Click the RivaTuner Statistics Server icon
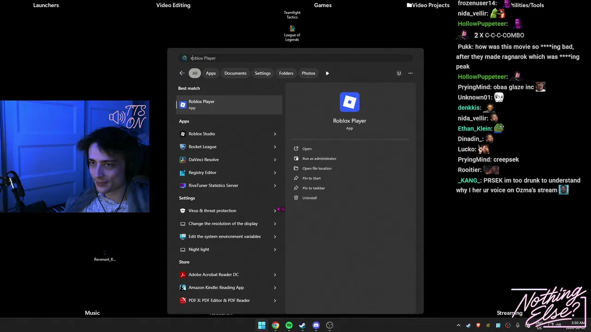This screenshot has height=332, width=591. 183,185
